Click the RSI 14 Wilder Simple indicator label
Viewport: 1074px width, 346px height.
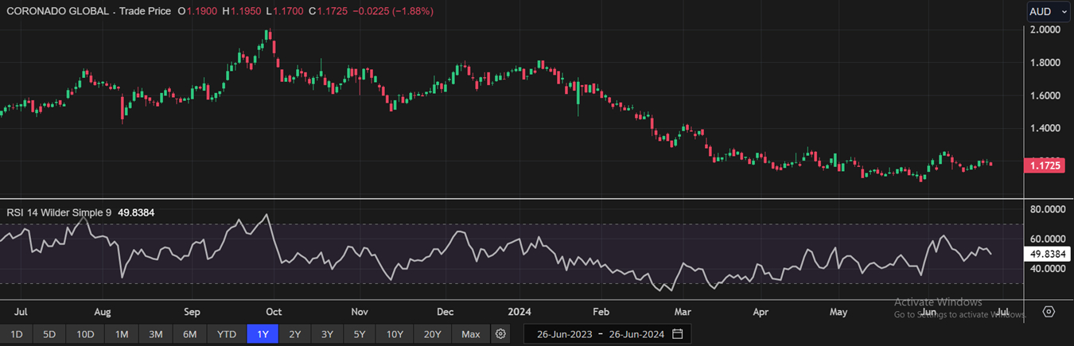click(x=59, y=213)
